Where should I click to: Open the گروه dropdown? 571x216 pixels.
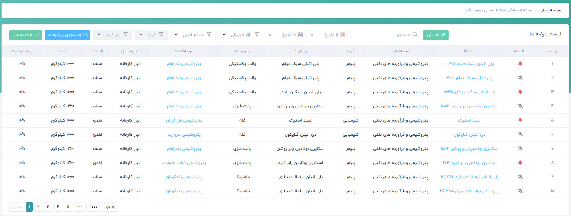click(151, 35)
